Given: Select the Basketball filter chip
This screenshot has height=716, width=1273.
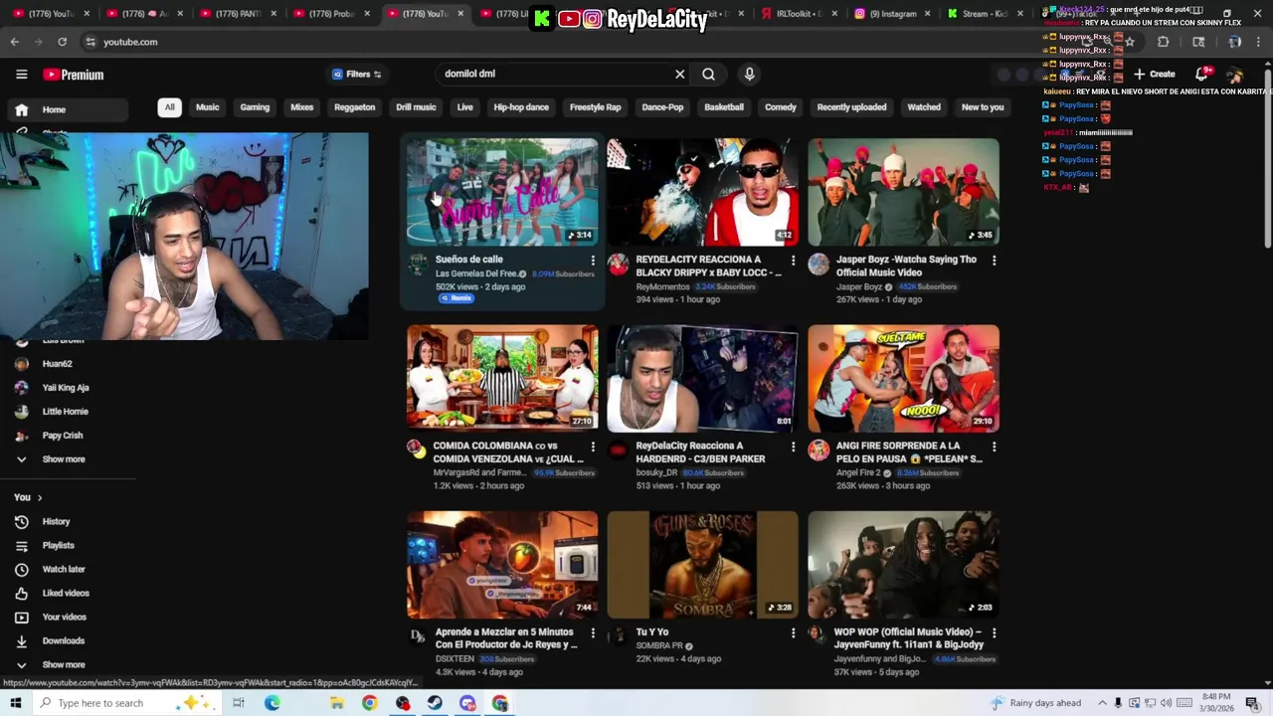Looking at the screenshot, I should click(x=724, y=107).
